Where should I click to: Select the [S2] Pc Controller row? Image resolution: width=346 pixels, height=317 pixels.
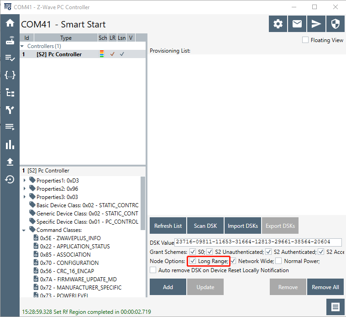click(x=59, y=54)
